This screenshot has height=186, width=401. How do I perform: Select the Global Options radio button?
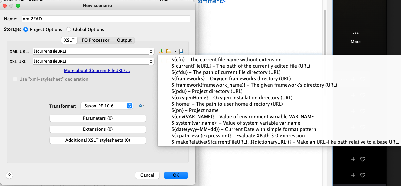click(x=69, y=29)
